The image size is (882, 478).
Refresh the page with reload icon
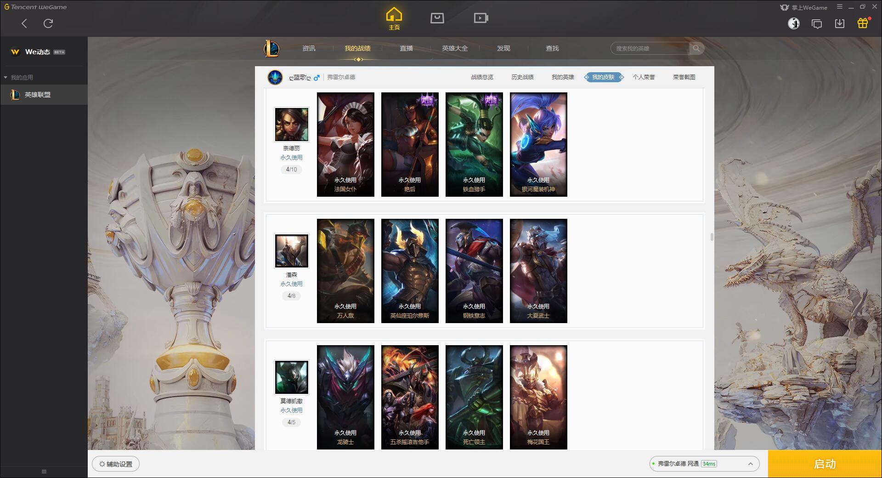(x=48, y=23)
